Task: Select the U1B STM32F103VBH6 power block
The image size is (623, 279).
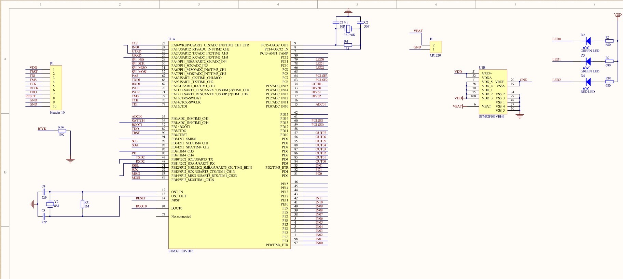Action: (493, 92)
